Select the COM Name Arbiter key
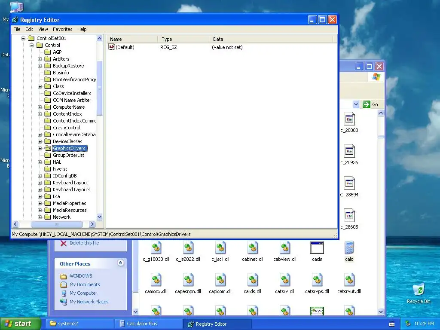The image size is (440, 330). 72,100
